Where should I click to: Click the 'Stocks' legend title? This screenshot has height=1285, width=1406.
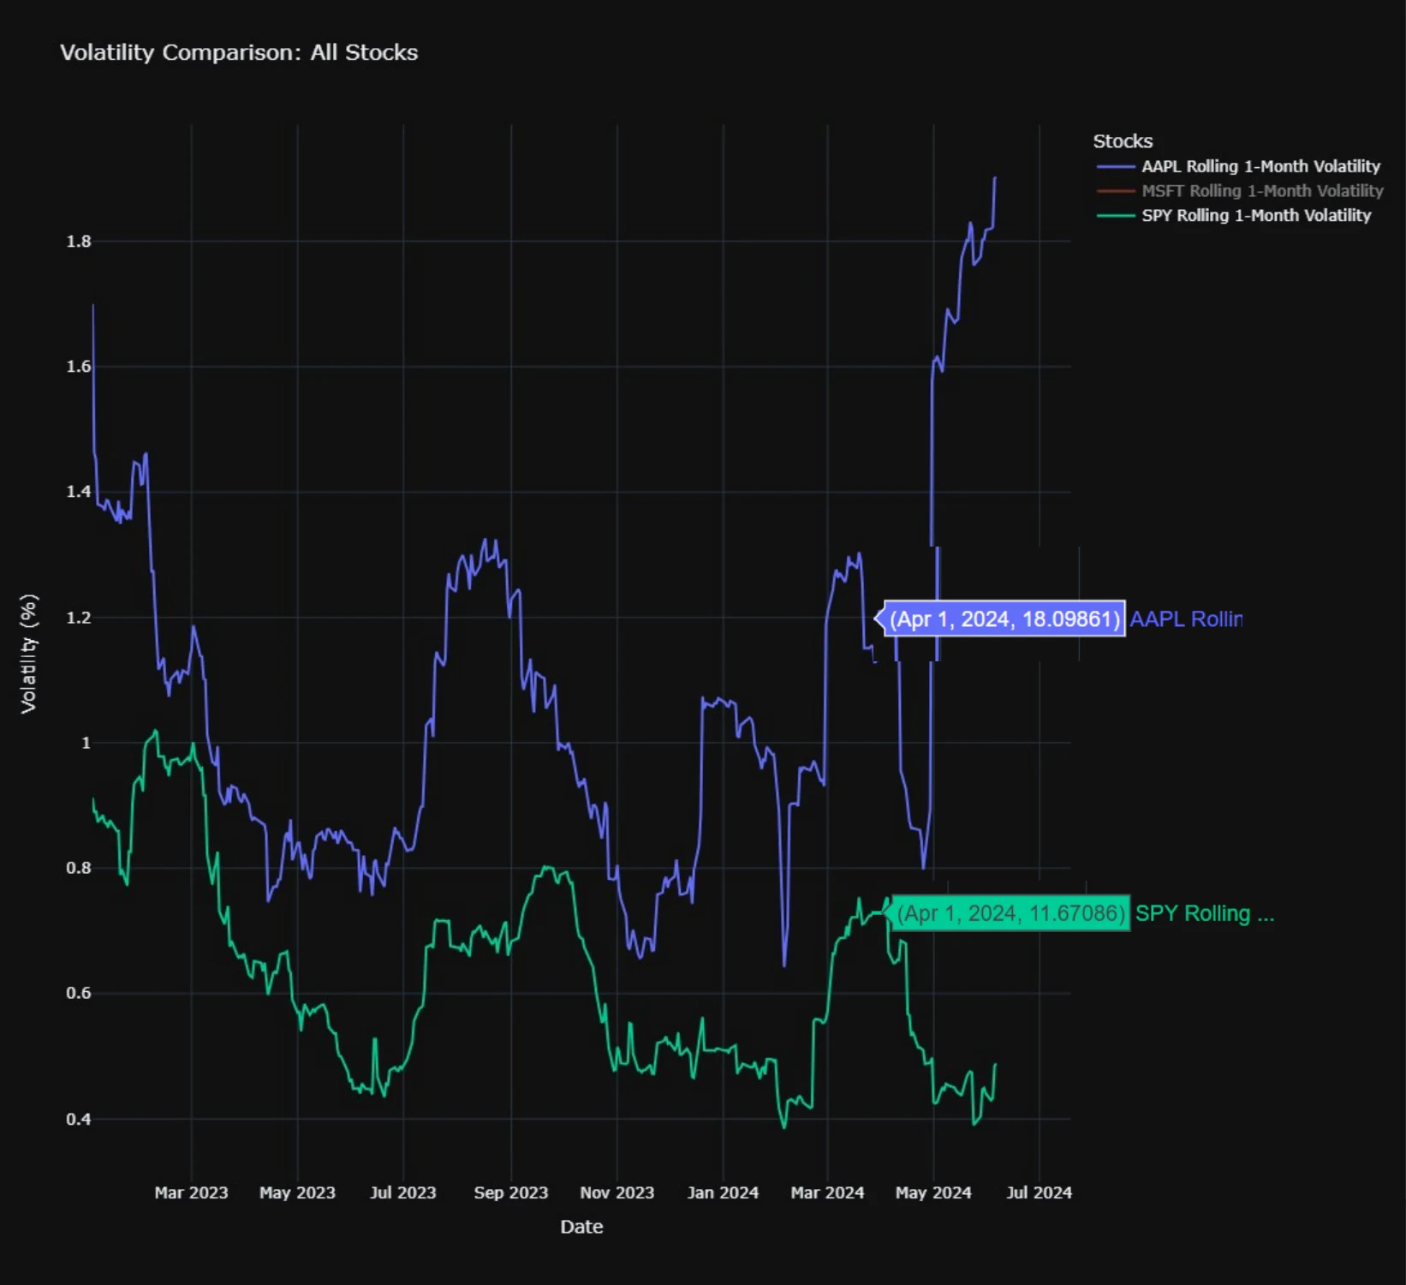click(x=1123, y=141)
